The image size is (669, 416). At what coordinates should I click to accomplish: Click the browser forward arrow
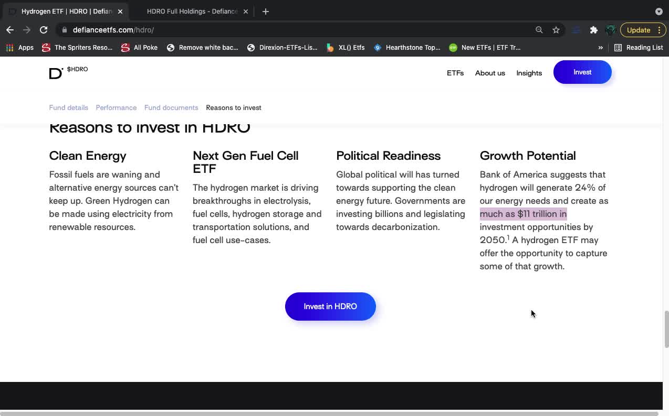click(x=27, y=30)
